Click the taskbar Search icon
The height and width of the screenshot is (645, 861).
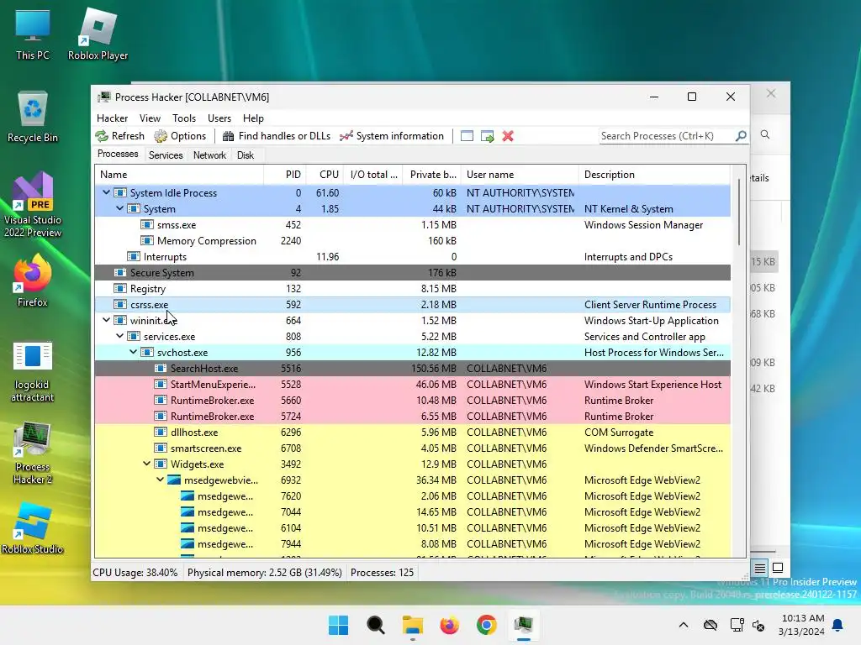[376, 625]
